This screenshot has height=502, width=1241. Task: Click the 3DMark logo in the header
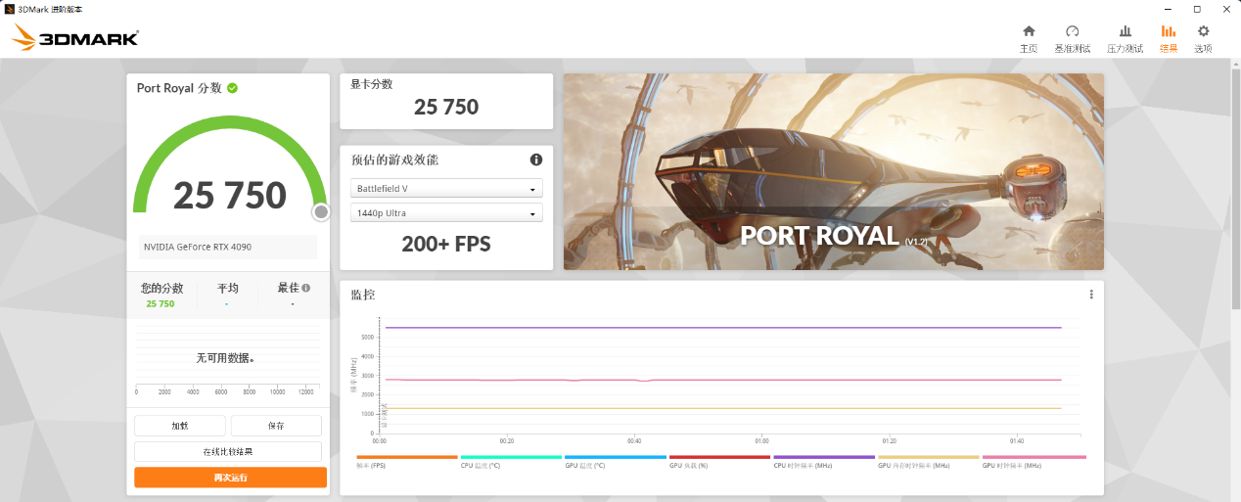coord(75,38)
